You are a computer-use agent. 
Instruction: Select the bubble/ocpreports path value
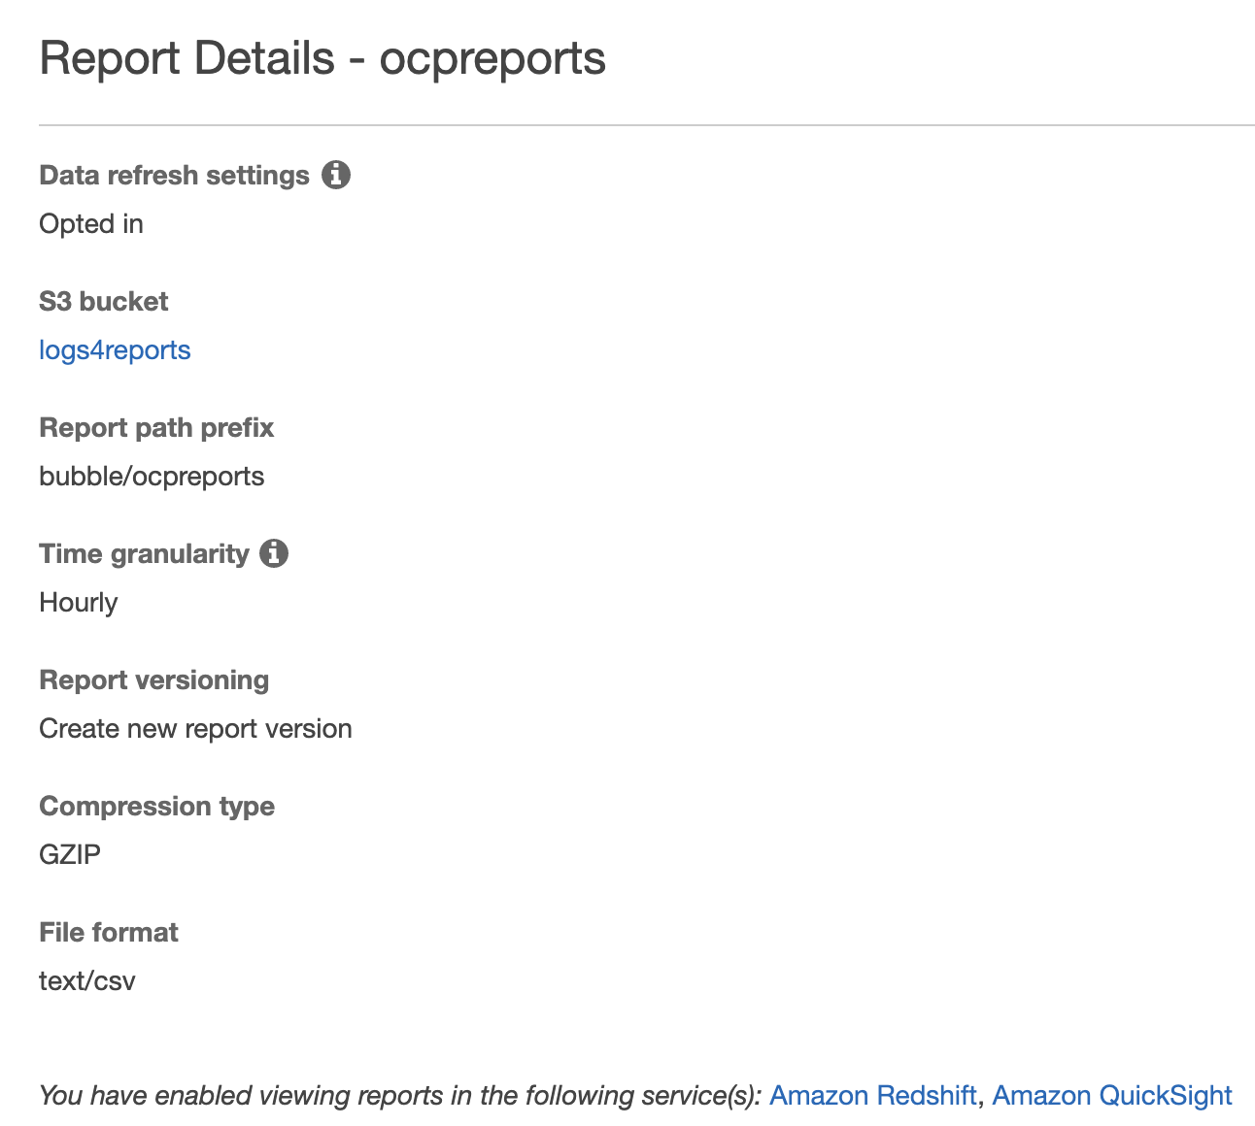tap(152, 477)
